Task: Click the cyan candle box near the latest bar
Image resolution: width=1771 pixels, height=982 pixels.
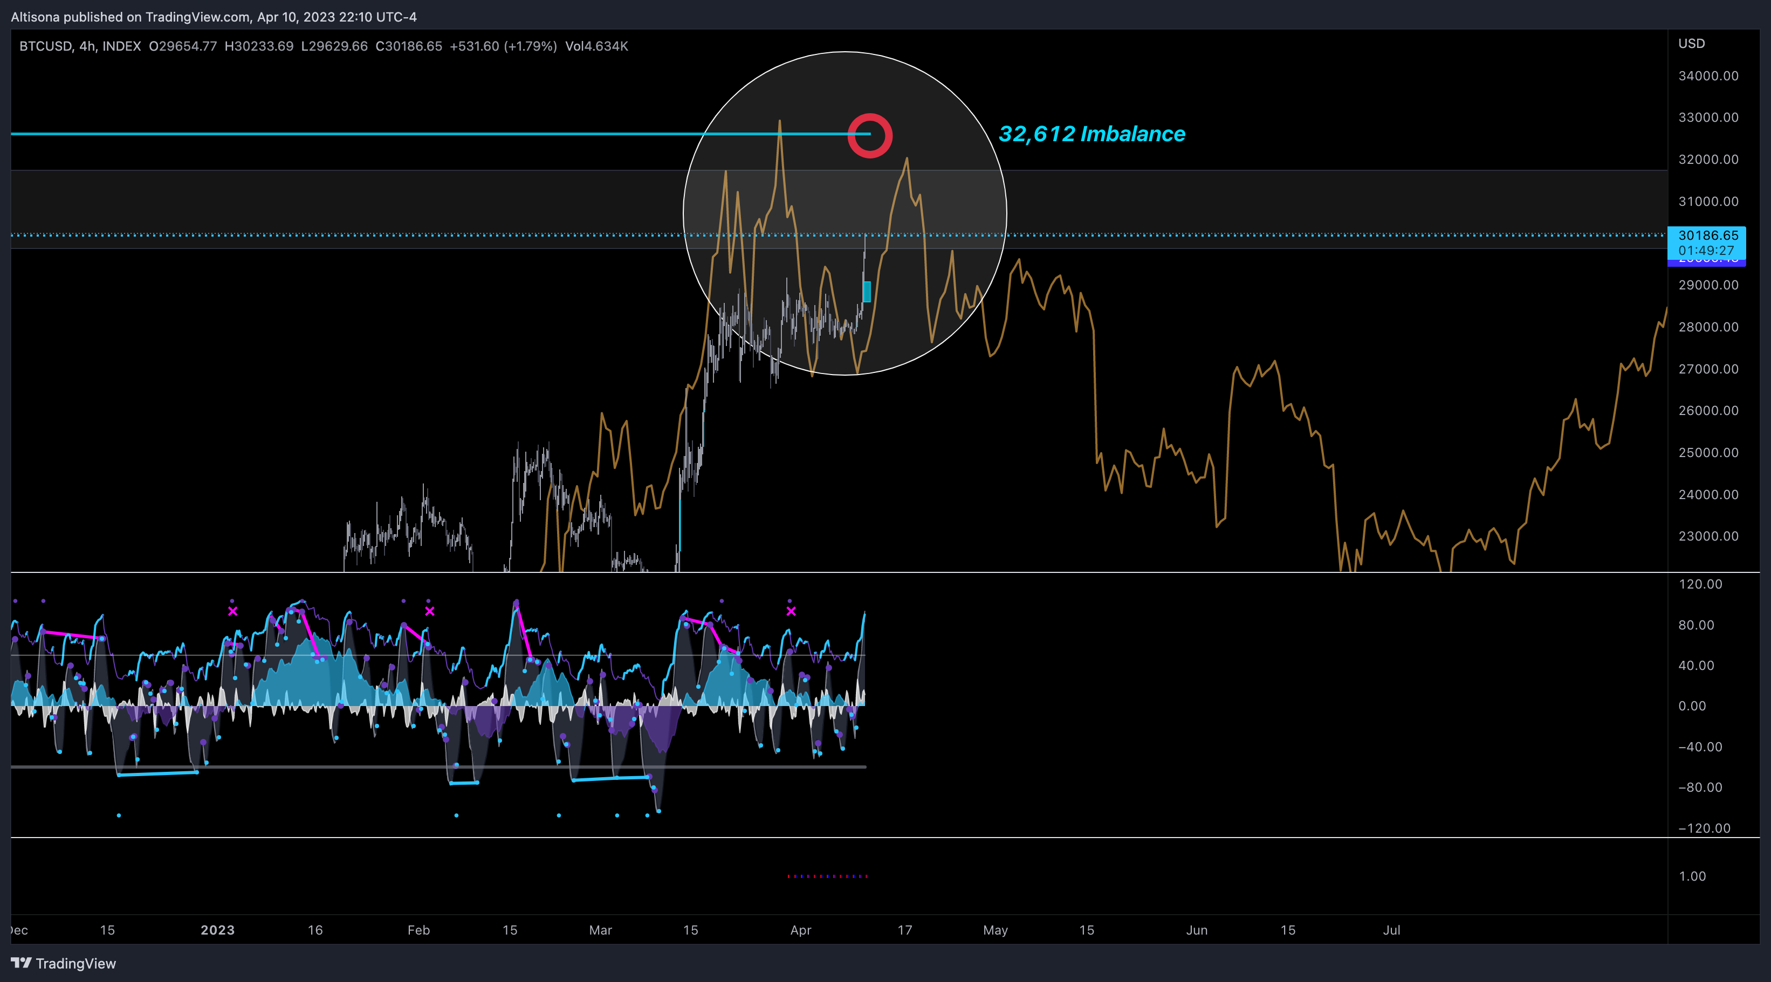Action: [x=867, y=292]
